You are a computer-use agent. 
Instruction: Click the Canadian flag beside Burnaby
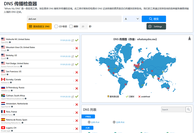tap(3, 79)
